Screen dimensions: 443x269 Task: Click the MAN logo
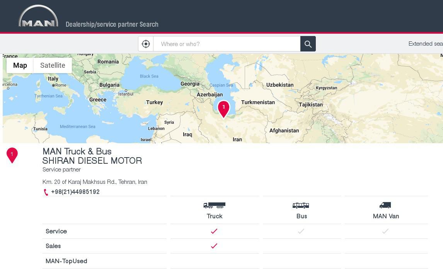point(38,16)
